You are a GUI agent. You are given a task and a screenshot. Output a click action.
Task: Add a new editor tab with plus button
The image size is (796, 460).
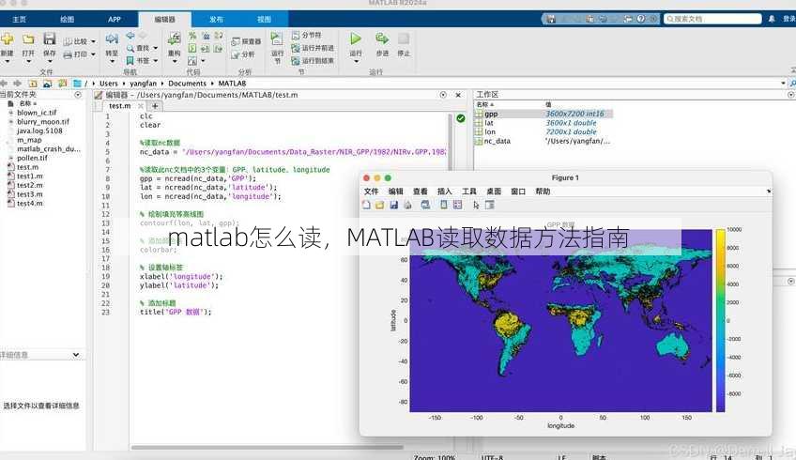point(155,105)
